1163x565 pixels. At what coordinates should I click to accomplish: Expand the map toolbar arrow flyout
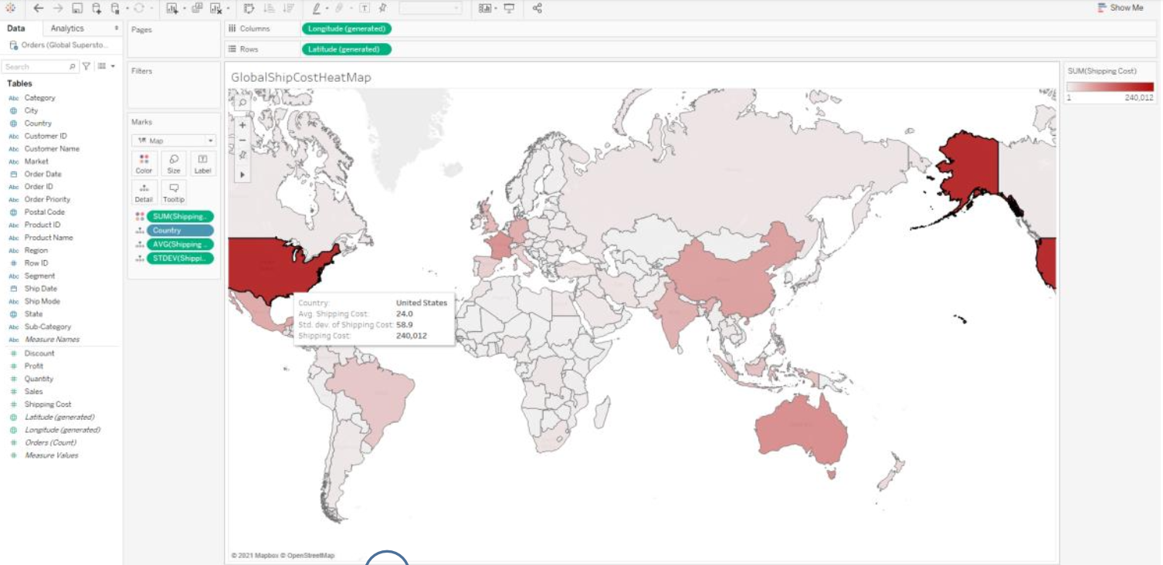(242, 175)
